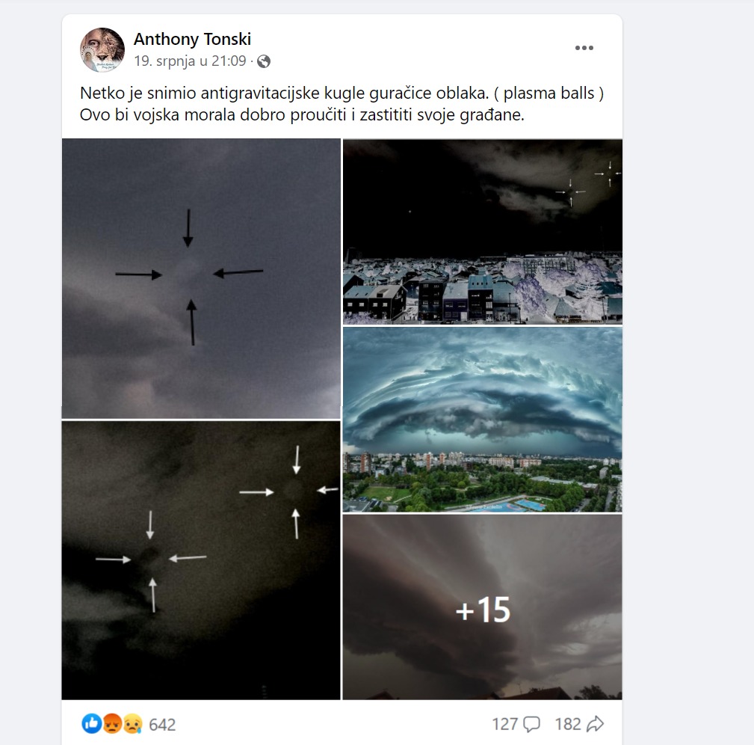Open the dark photo with two white arrow groups
Screen dimensions: 754x745
coord(201,560)
